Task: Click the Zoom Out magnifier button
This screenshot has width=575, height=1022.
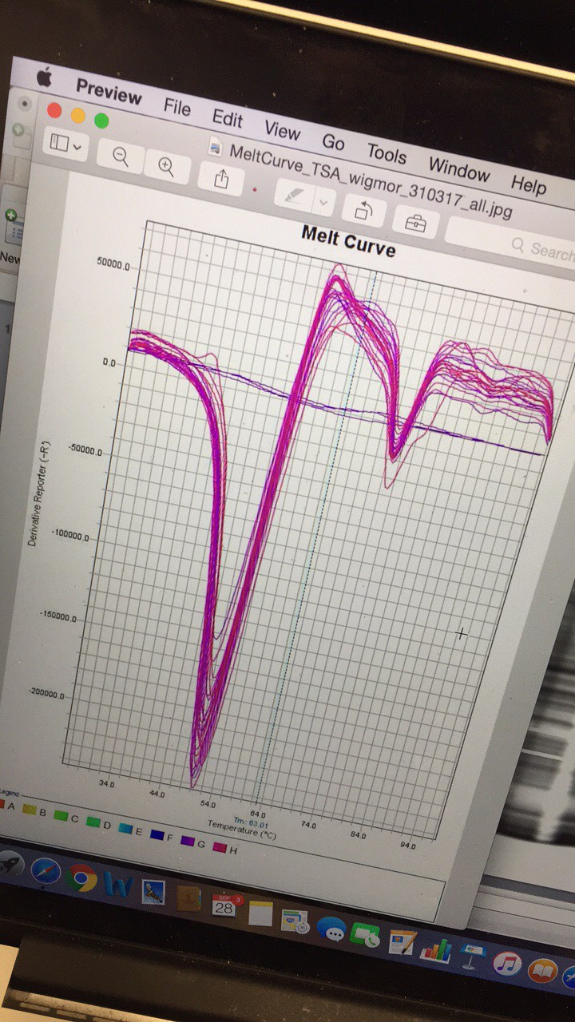Action: click(x=121, y=155)
